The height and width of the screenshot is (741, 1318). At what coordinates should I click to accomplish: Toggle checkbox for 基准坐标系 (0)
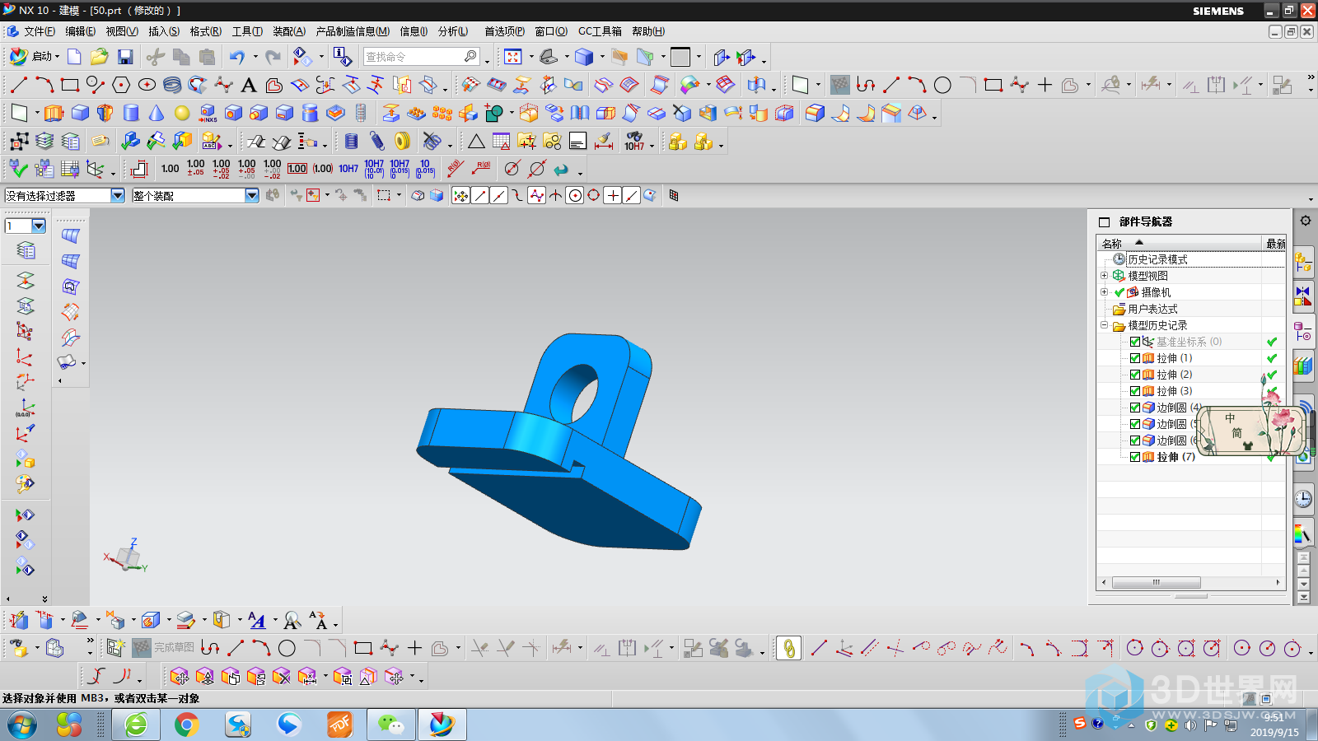click(x=1135, y=342)
